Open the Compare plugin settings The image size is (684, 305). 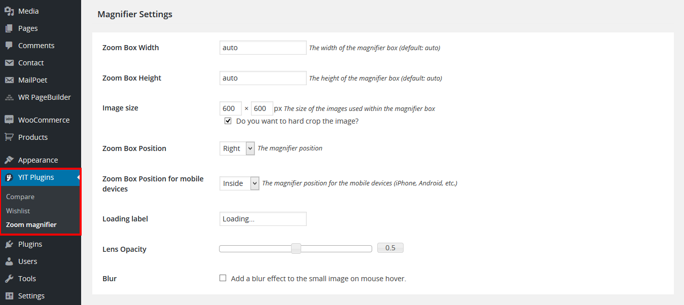(20, 197)
